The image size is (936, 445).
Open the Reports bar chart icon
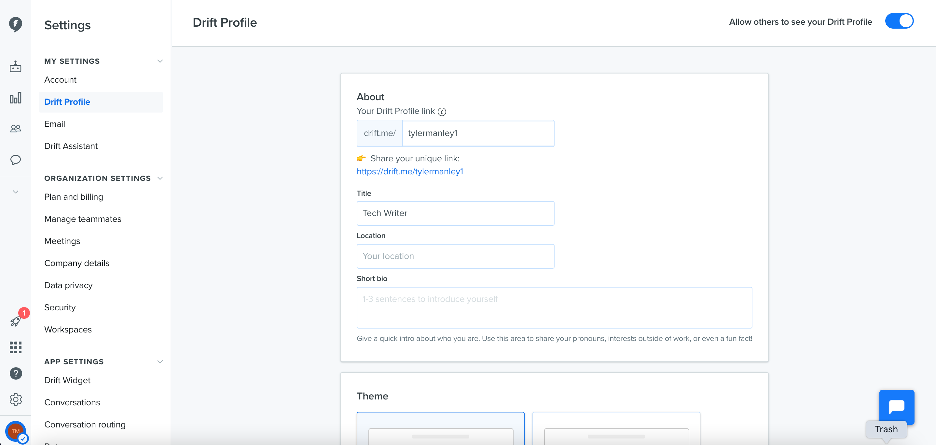pyautogui.click(x=16, y=98)
